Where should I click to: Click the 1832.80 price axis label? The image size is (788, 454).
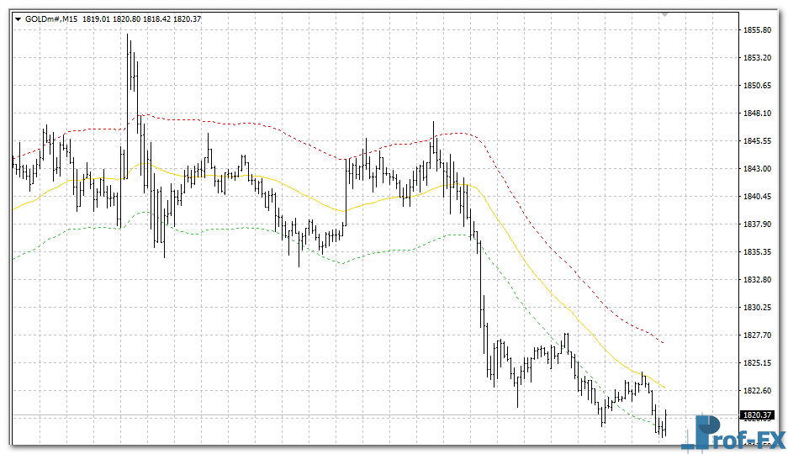pyautogui.click(x=758, y=280)
